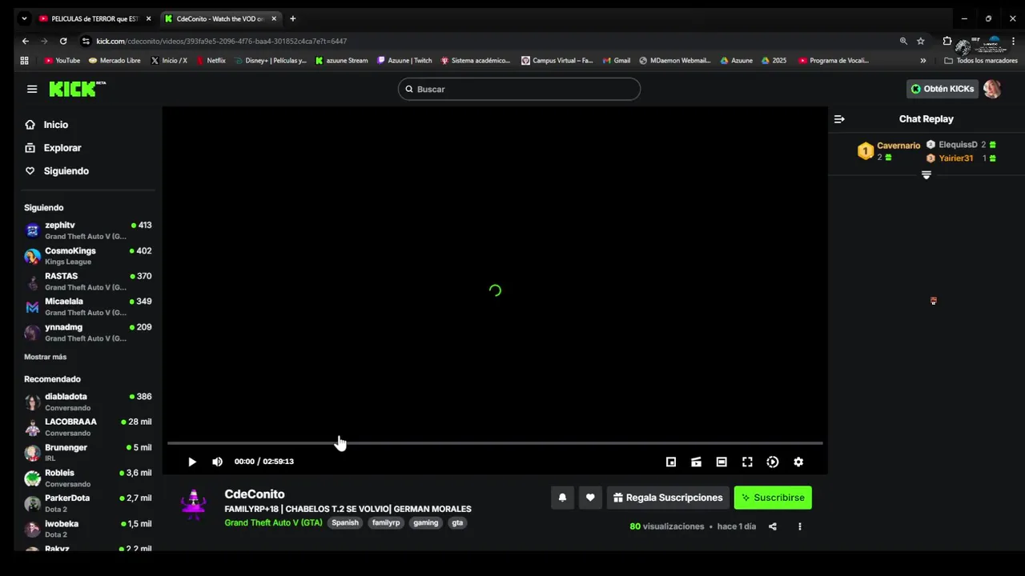Select the CdeConito Kick browser tab

tap(220, 18)
